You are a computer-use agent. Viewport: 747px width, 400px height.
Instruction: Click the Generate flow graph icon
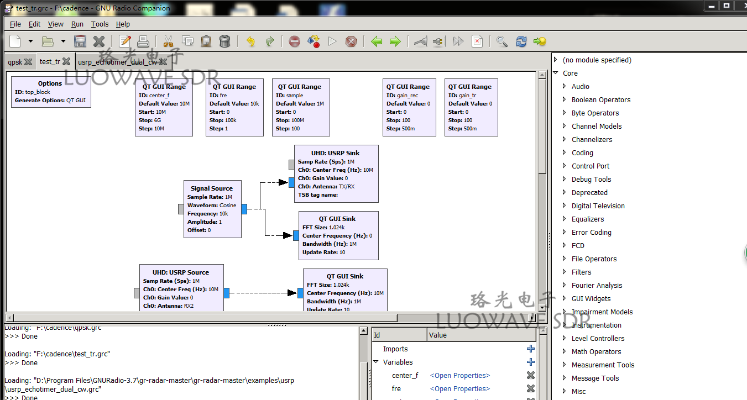314,41
